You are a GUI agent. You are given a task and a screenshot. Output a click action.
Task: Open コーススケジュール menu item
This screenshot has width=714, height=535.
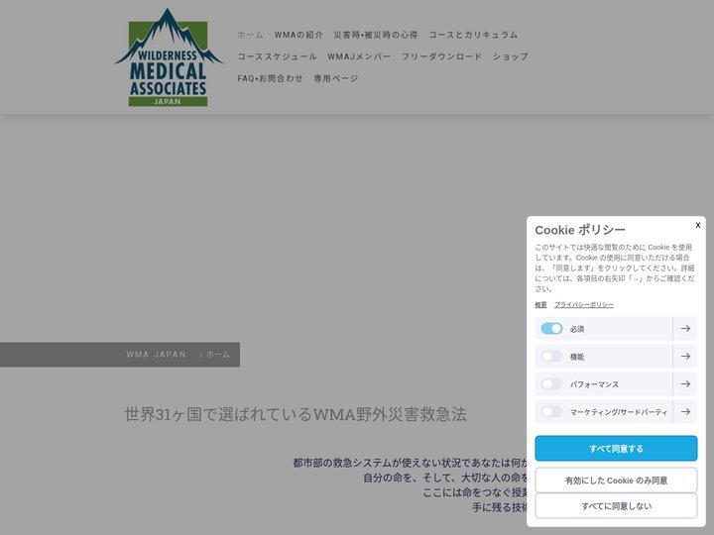(x=277, y=56)
